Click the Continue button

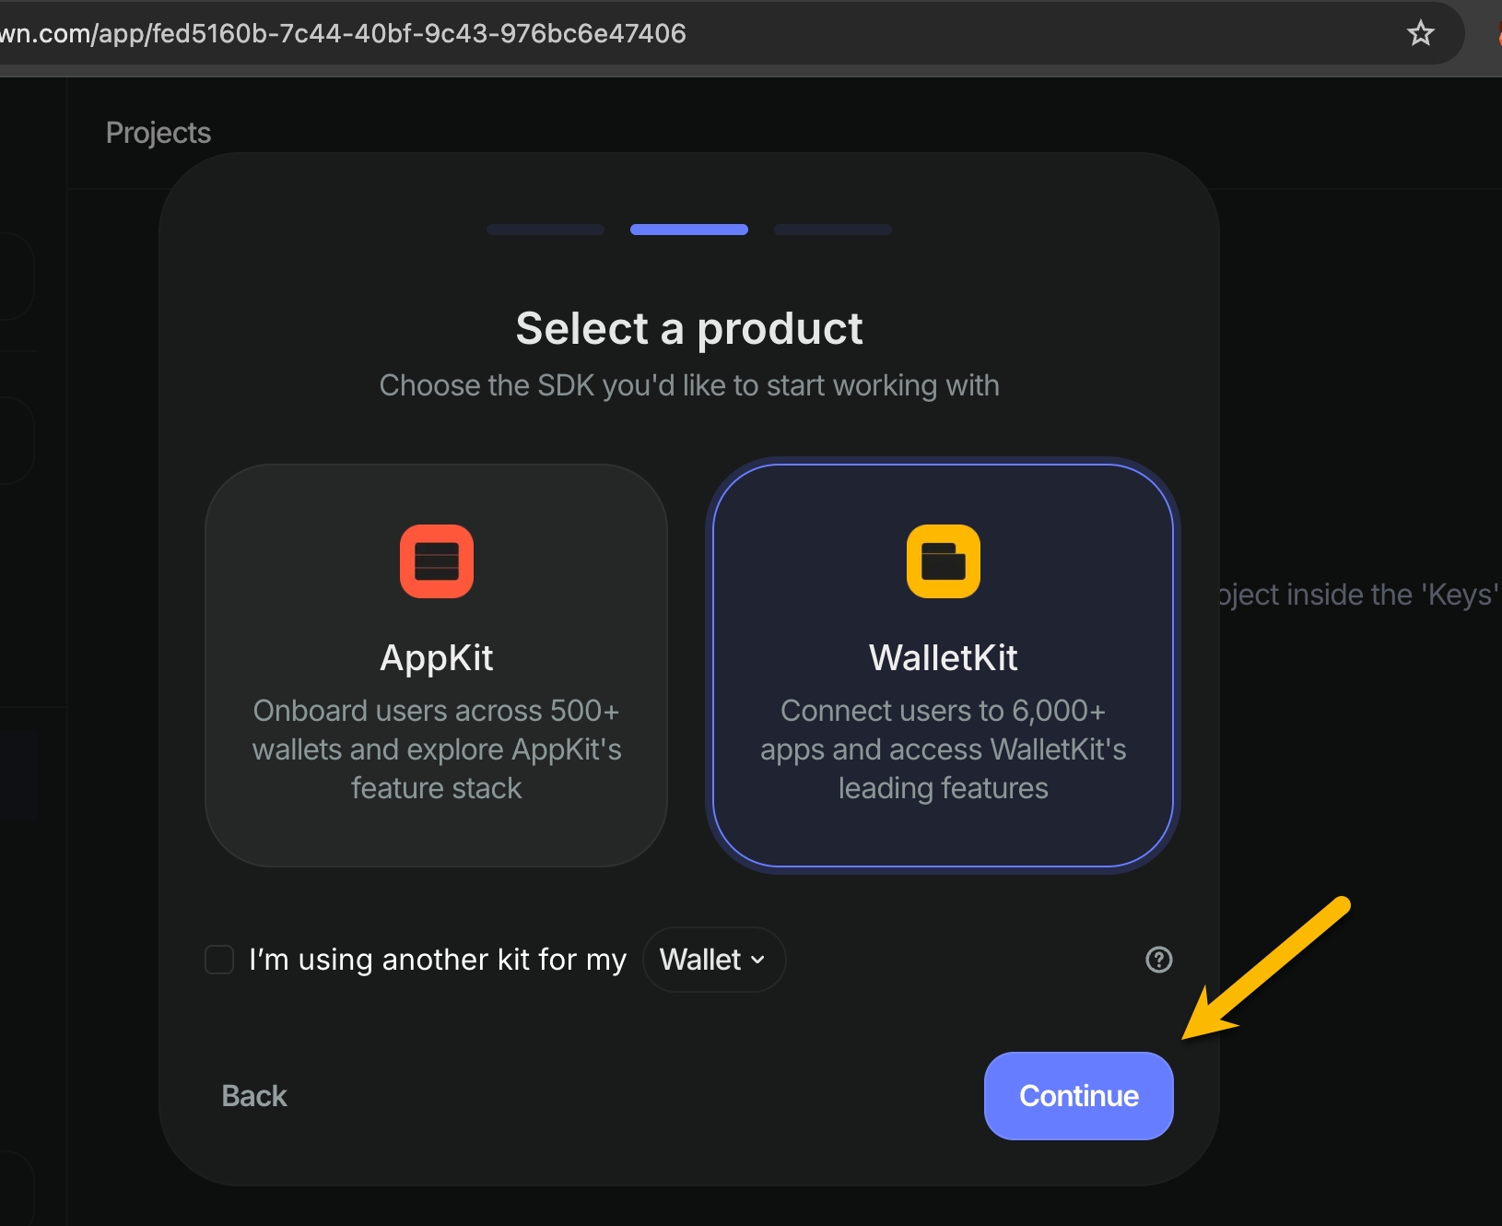pyautogui.click(x=1078, y=1095)
